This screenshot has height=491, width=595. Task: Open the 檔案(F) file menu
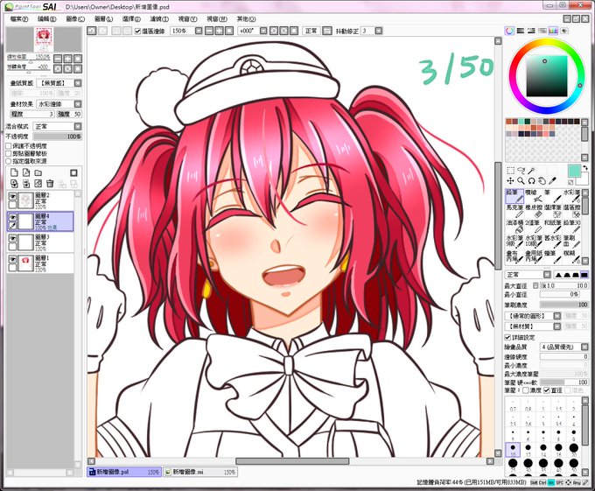coord(19,18)
